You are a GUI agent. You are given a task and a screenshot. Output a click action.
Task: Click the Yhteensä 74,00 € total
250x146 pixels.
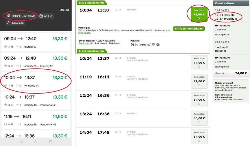point(231,73)
